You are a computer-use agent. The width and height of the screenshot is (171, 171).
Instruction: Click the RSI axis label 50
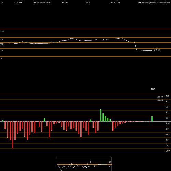click(x=2, y=45)
